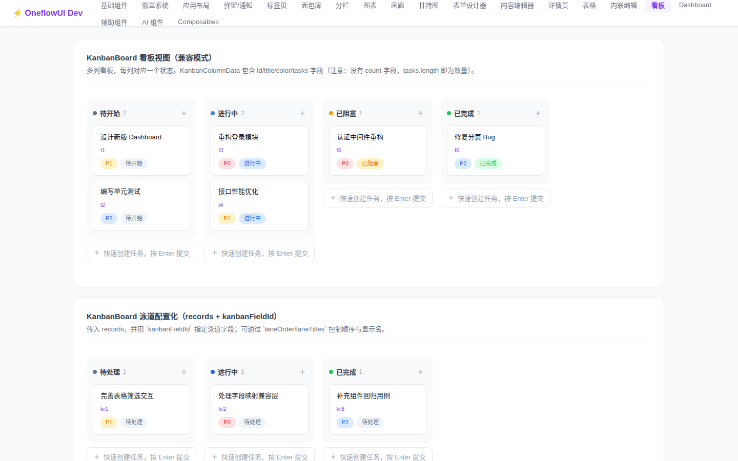Open the 弹窗/通知 nav tab
The image size is (738, 461).
[x=238, y=6]
